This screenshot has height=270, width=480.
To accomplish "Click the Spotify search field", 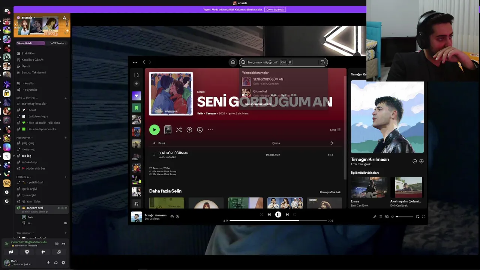I will (x=283, y=62).
